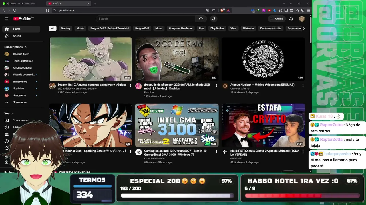
Task: Play the Estados Unidos Mexicanos thumbnail
Action: (263, 59)
